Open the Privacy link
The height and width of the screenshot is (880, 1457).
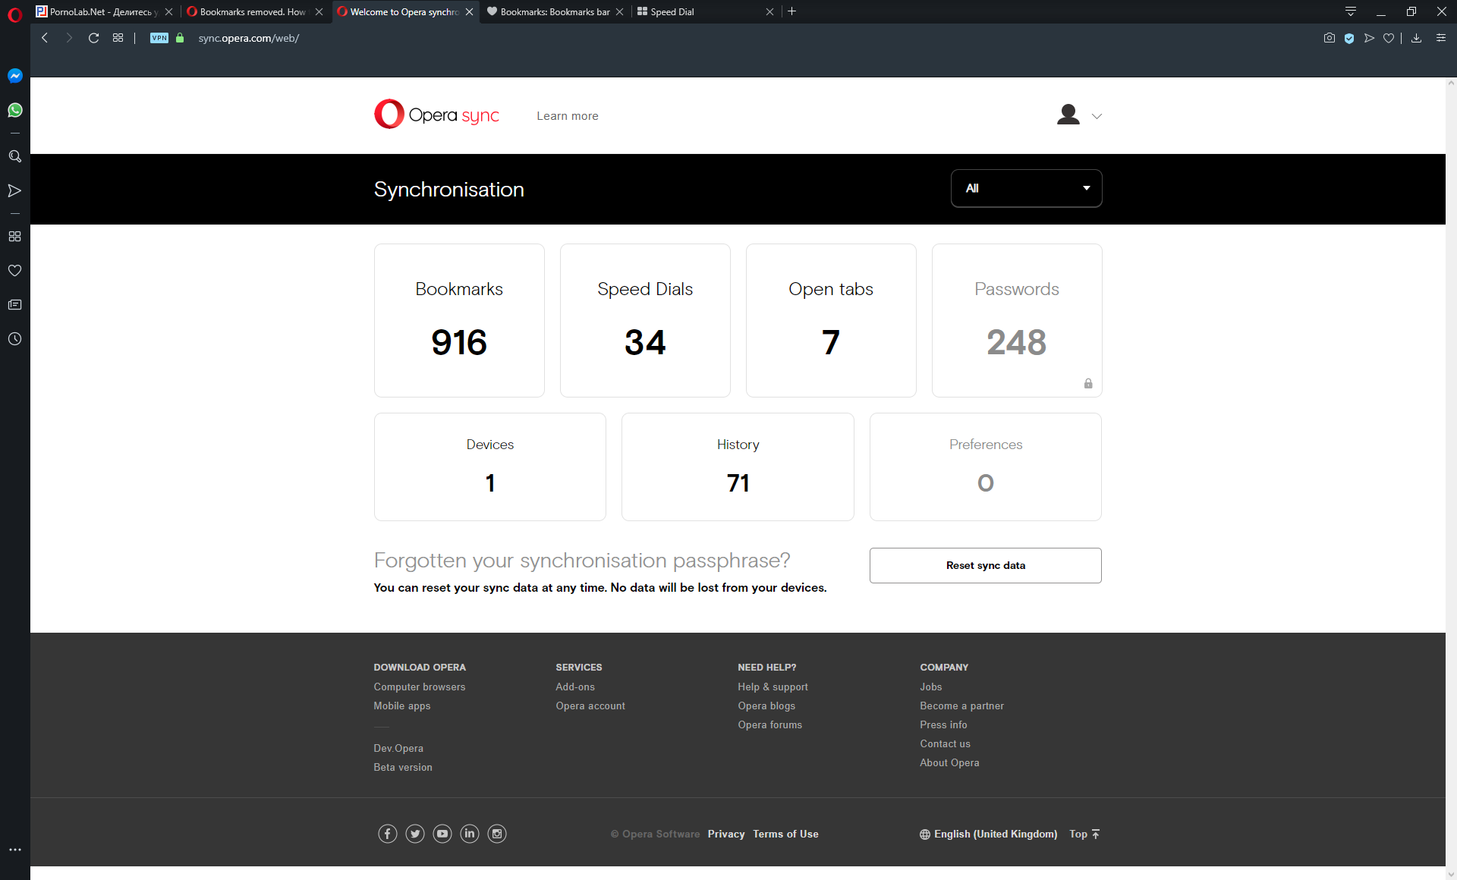[x=726, y=834]
